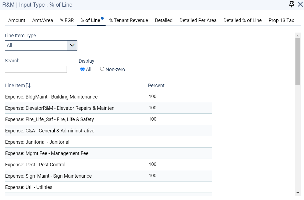Viewport: 304px width, 200px height.
Task: Switch to Detailed % of Line tab
Action: point(243,20)
